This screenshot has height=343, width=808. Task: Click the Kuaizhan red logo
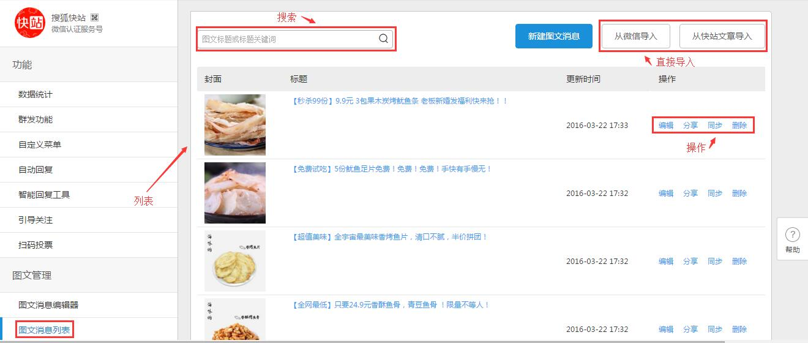coord(30,23)
